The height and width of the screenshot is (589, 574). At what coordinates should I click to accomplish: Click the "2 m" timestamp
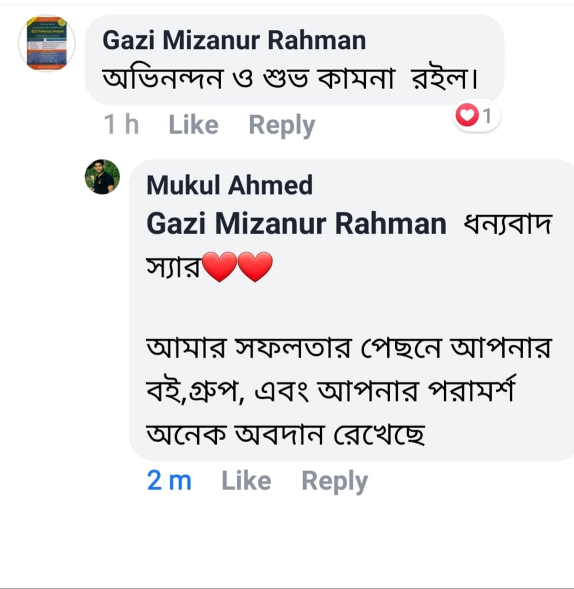coord(169,481)
